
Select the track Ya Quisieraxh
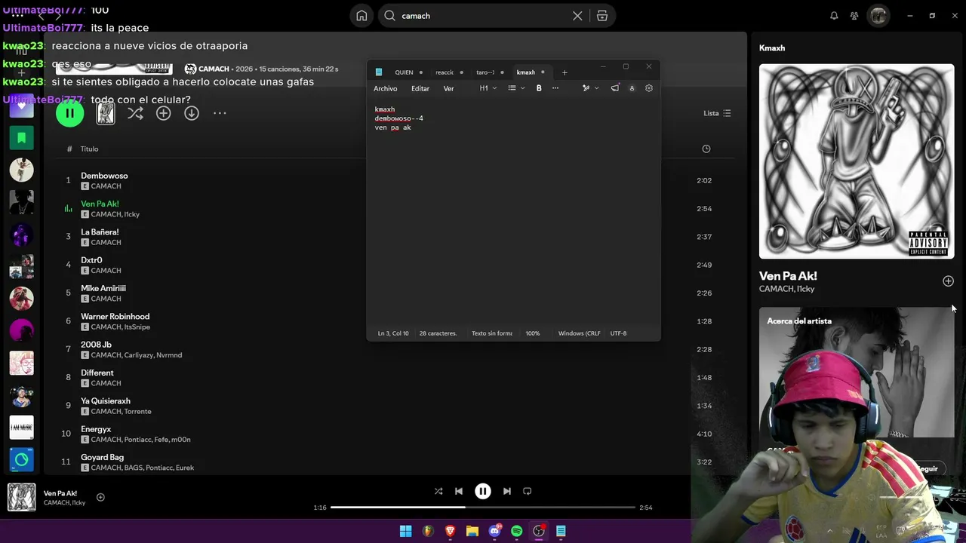pos(106,401)
